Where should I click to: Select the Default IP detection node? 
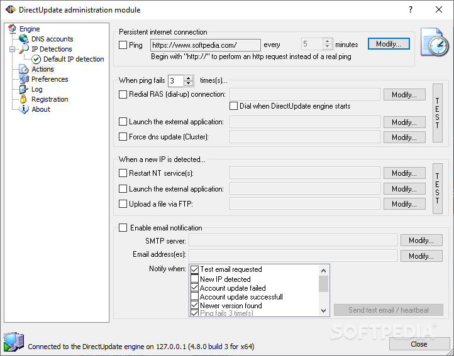(74, 59)
